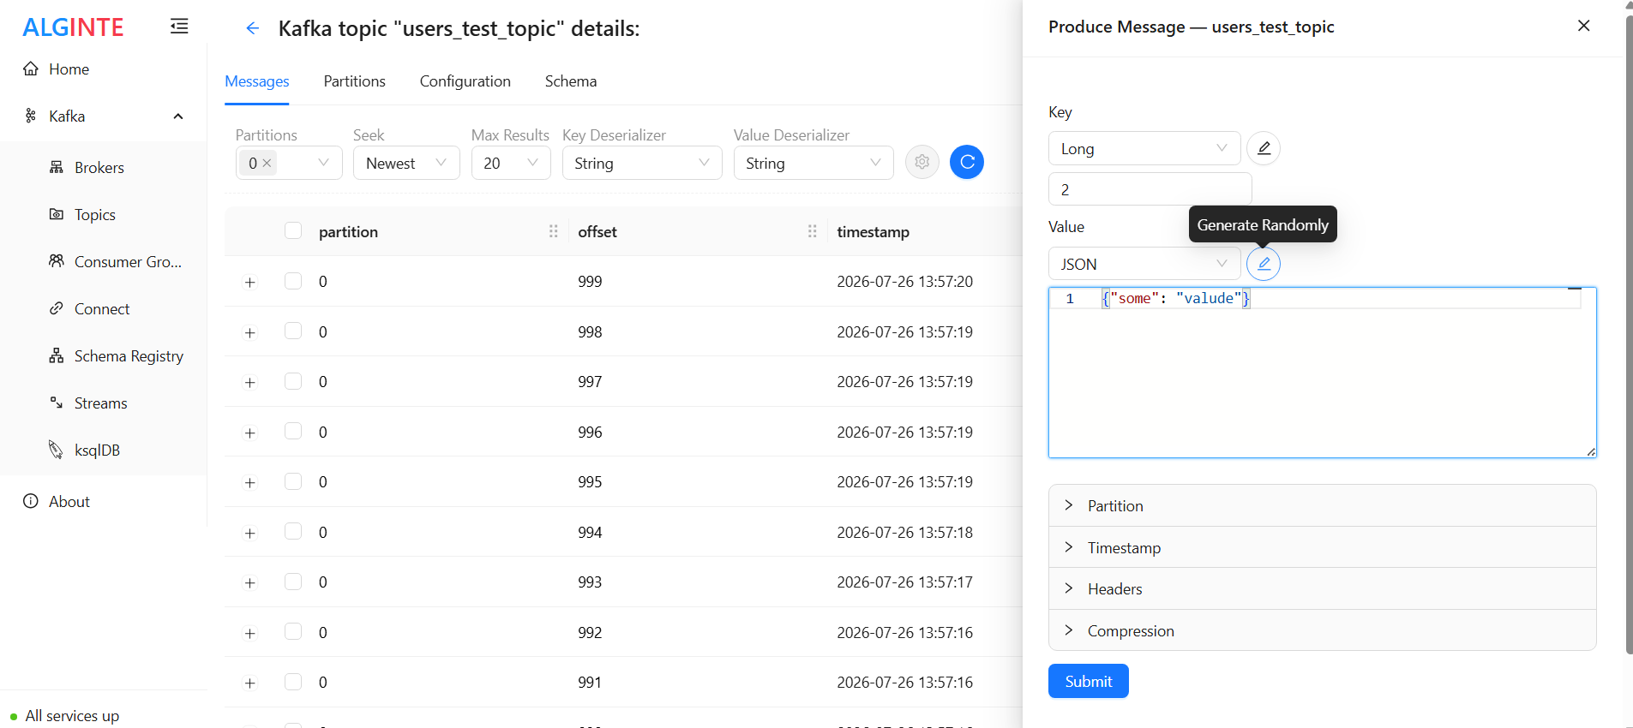
Task: Switch to the Partitions tab
Action: 354,81
